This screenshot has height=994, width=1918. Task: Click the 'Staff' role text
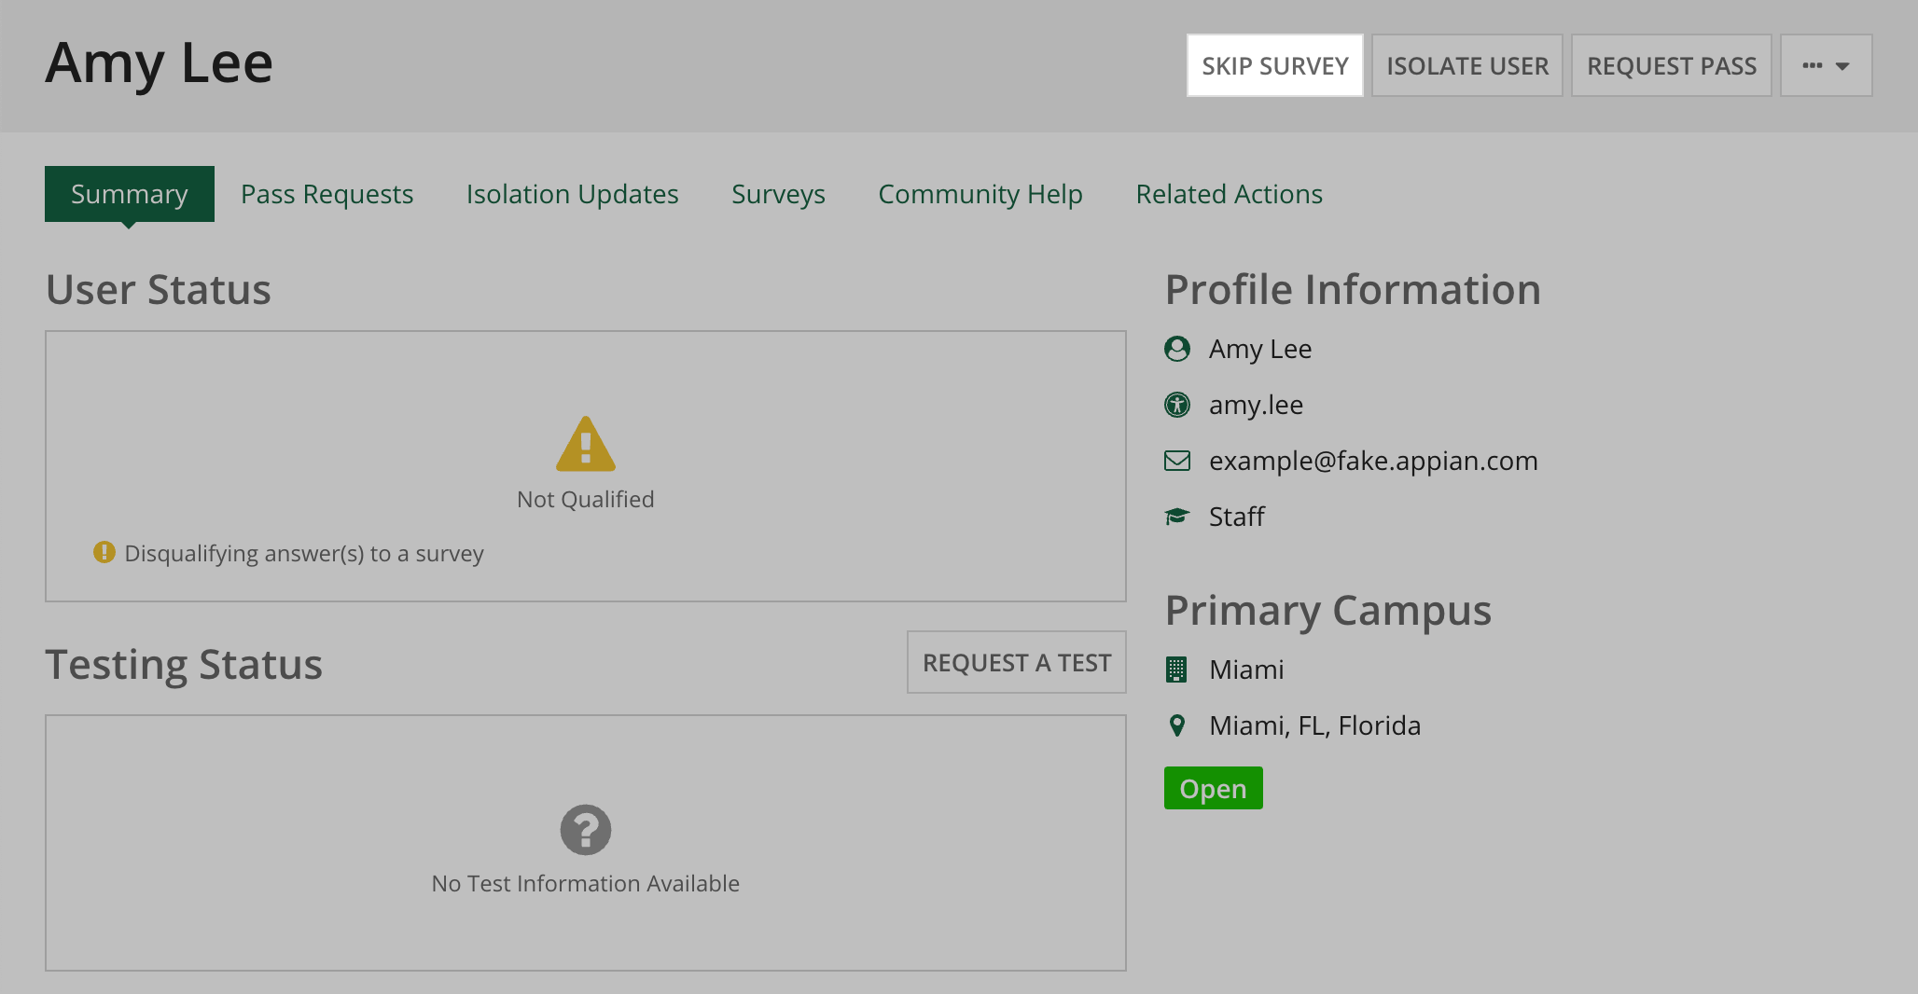coord(1236,517)
